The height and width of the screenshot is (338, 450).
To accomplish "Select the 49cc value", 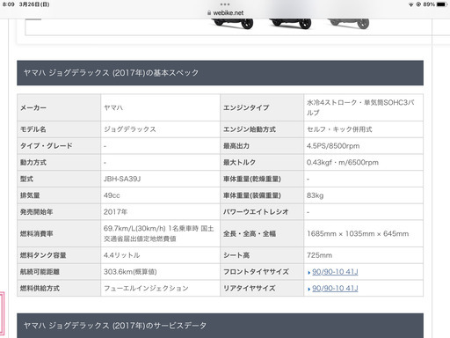I will pos(112,195).
